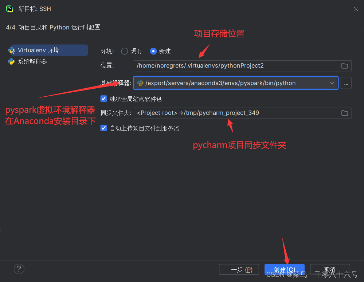
Task: Select the Virtualenv 环境 option in sidebar
Action: click(x=50, y=50)
